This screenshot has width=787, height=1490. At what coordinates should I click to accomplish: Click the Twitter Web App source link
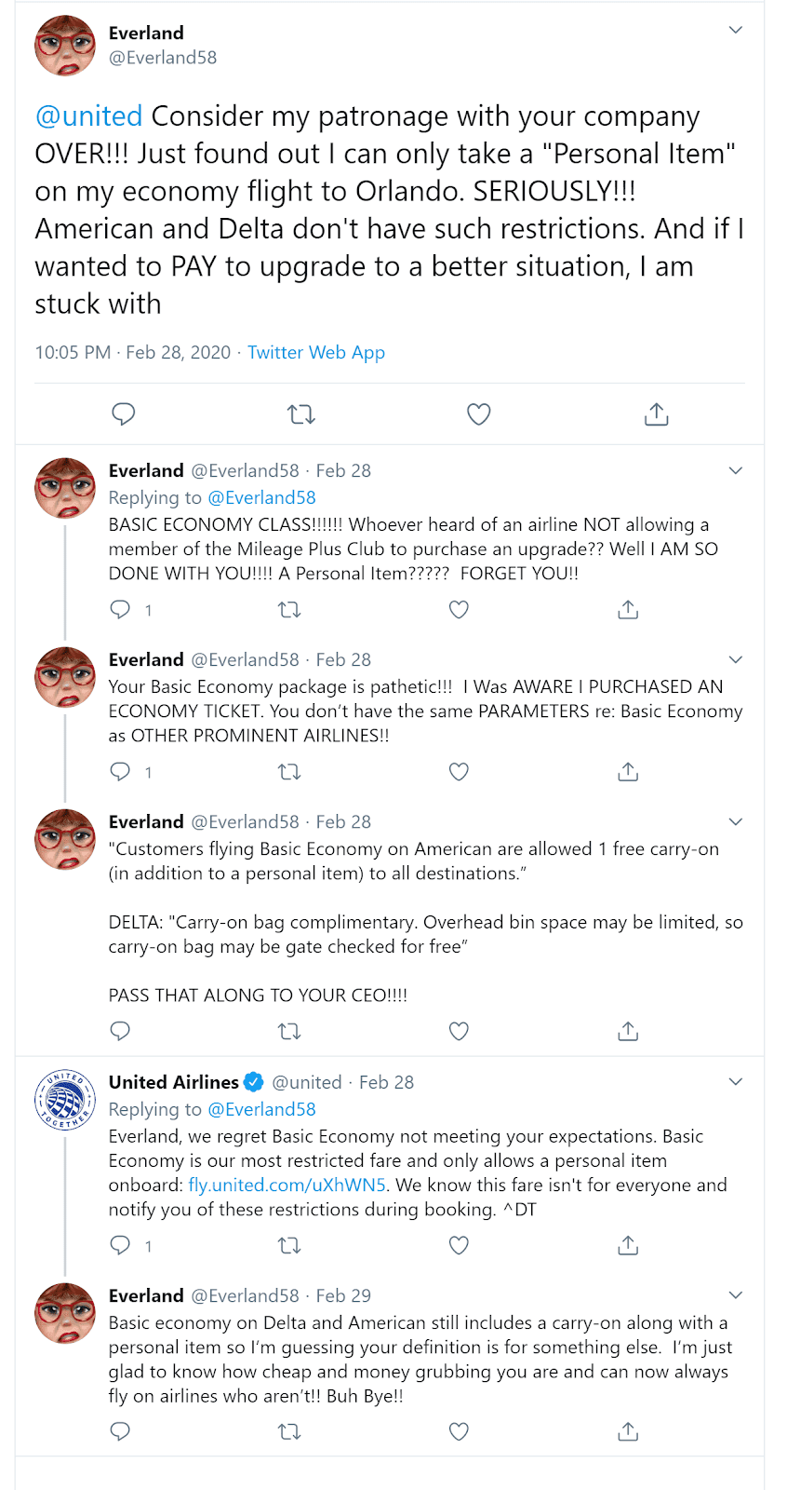[316, 352]
